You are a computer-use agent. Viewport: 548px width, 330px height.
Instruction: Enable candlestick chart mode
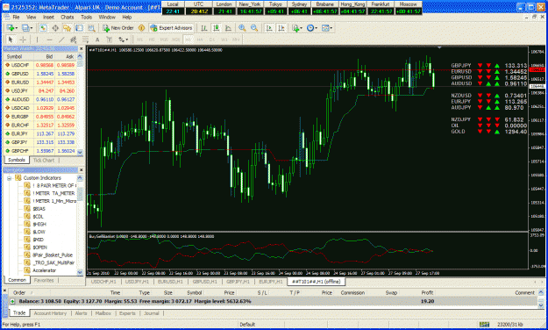[216, 28]
